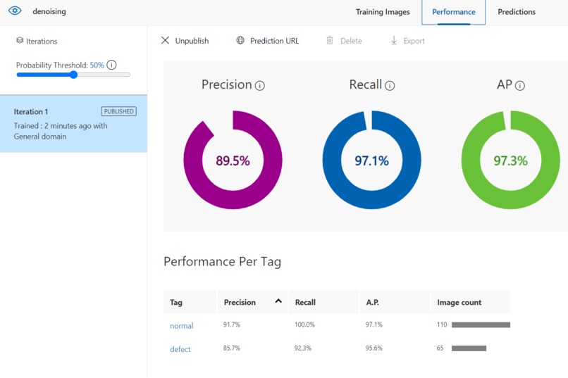Click the normal row image count bar
The image size is (568, 378).
point(481,325)
